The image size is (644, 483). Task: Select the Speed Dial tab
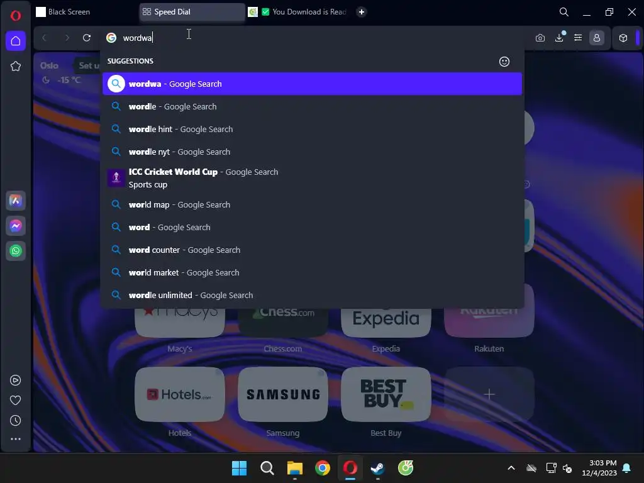tap(192, 12)
